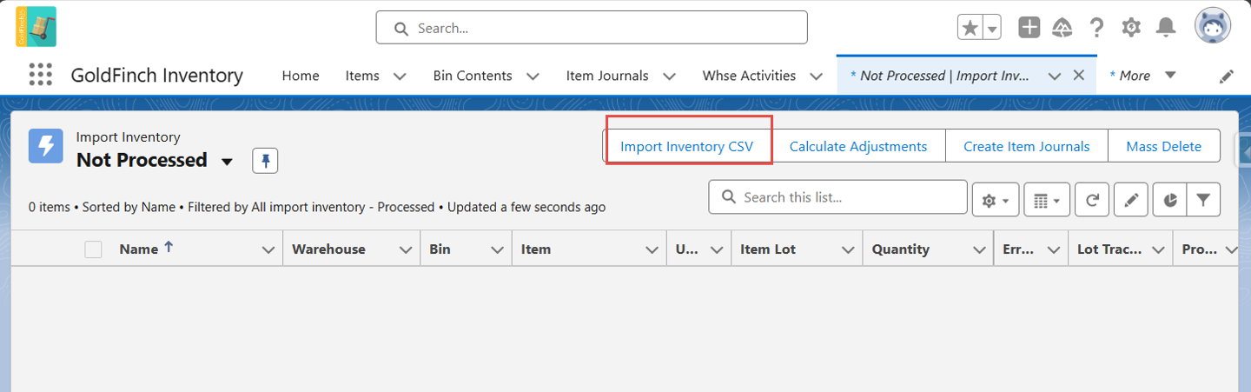Open Global Actions plus icon

[x=1029, y=28]
